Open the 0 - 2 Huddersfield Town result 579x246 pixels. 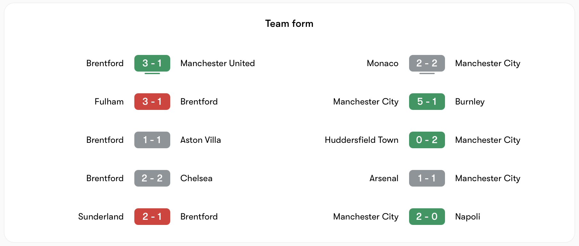[427, 140]
